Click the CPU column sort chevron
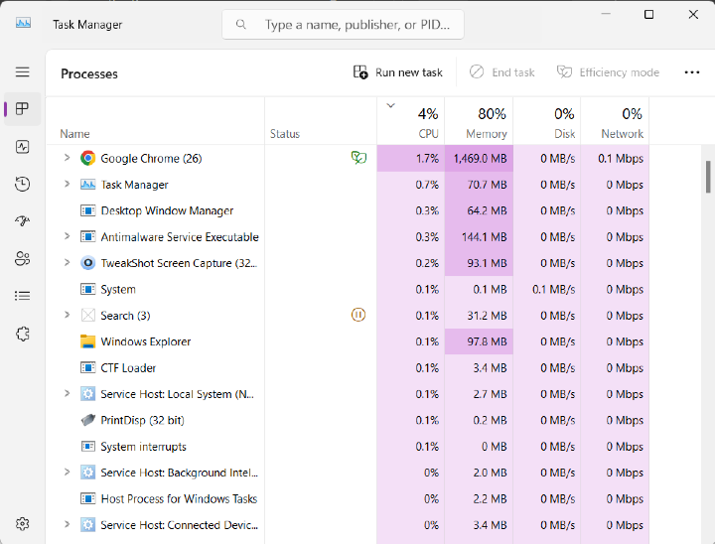 pos(390,105)
